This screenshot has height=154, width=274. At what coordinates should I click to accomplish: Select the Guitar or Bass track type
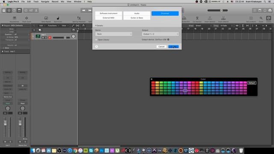[x=137, y=18]
